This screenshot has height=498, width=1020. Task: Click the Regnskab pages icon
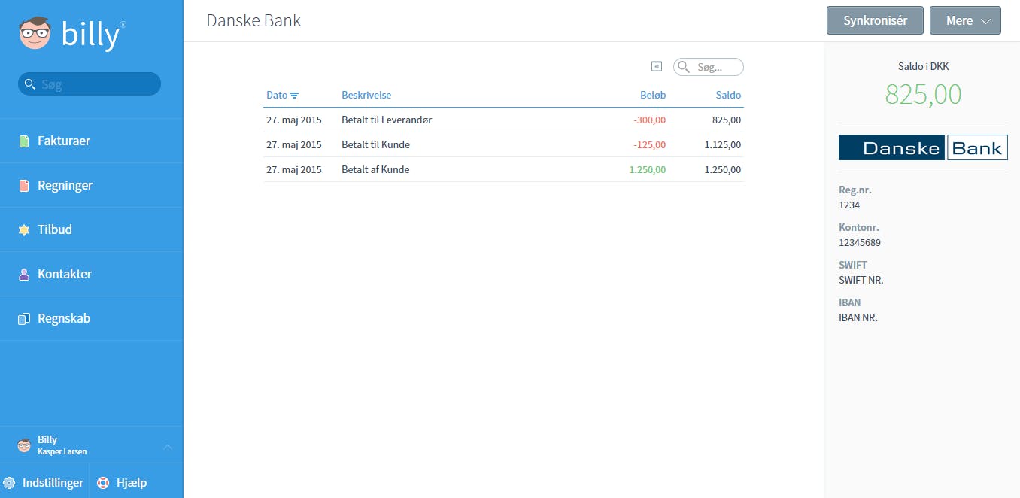point(23,318)
